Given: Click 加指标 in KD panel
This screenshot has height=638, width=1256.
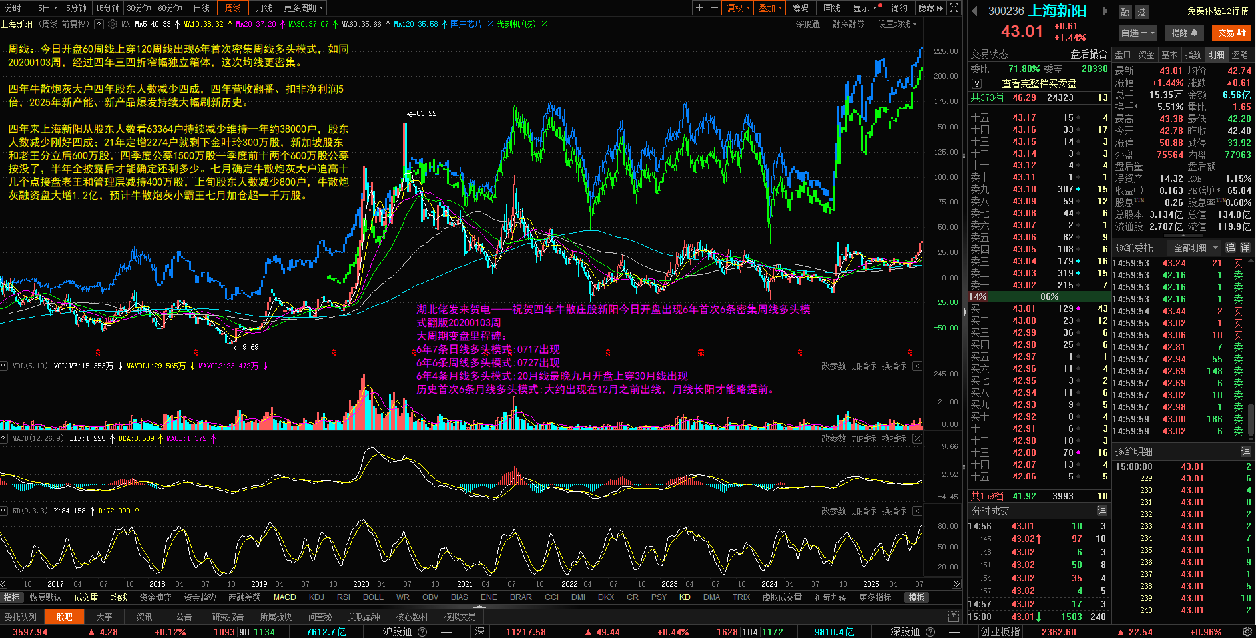Looking at the screenshot, I should tap(864, 511).
